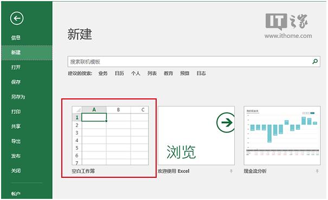Open the 打开 page
The width and height of the screenshot is (328, 200).
tap(16, 67)
